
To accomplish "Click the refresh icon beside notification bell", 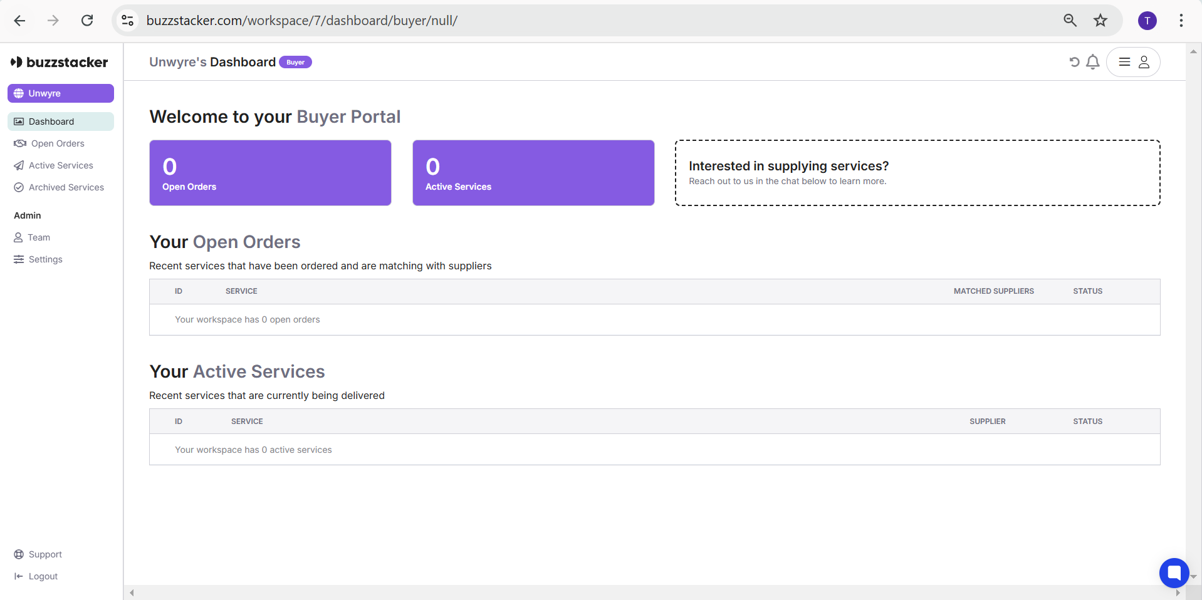I will pyautogui.click(x=1074, y=62).
